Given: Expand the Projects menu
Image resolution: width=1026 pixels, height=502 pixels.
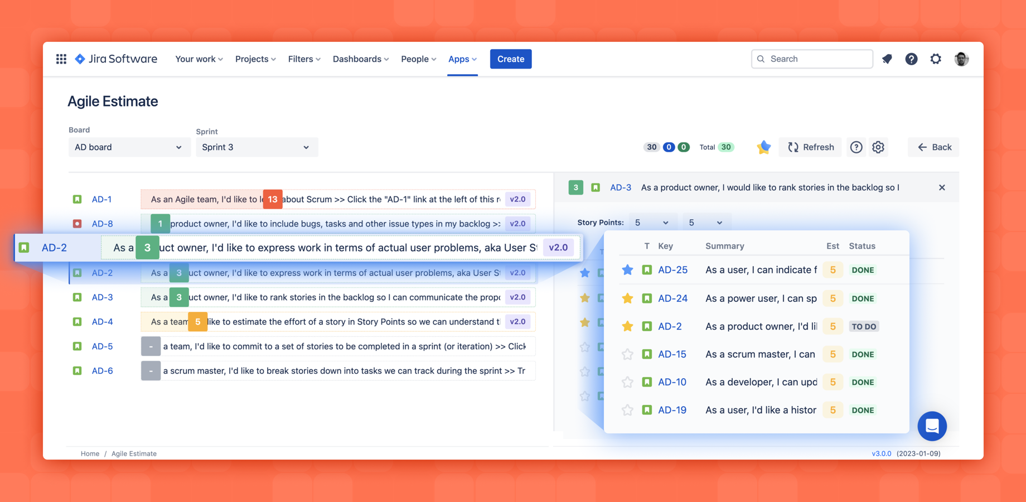Looking at the screenshot, I should (x=255, y=59).
